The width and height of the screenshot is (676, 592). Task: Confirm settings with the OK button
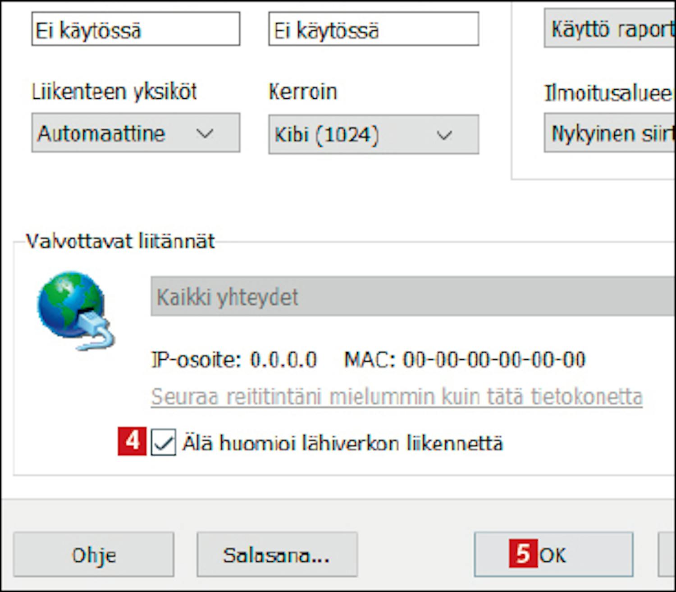pos(553,555)
